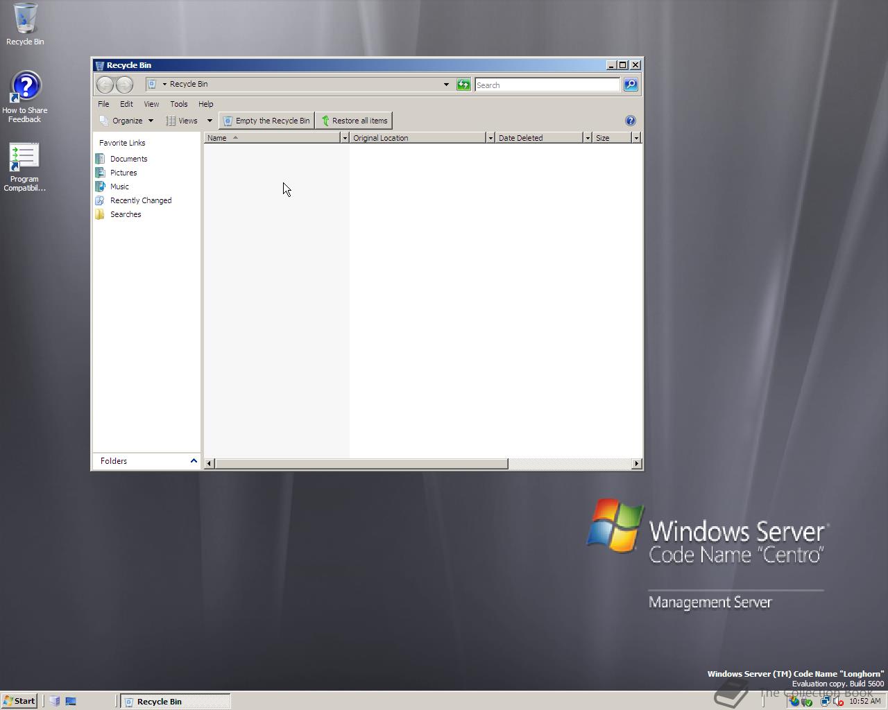888x710 pixels.
Task: Click the Views button
Action: pos(182,121)
